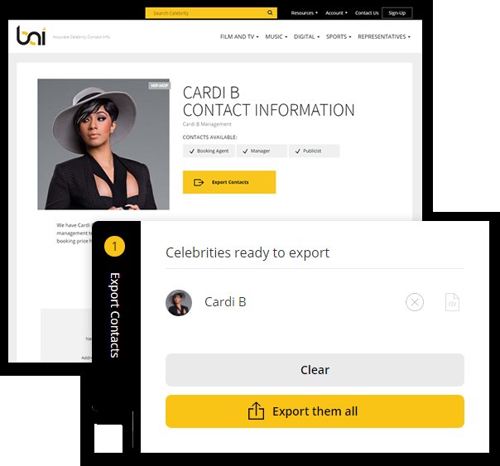Click the share icon on Export them all
The width and height of the screenshot is (500, 466).
pyautogui.click(x=256, y=411)
